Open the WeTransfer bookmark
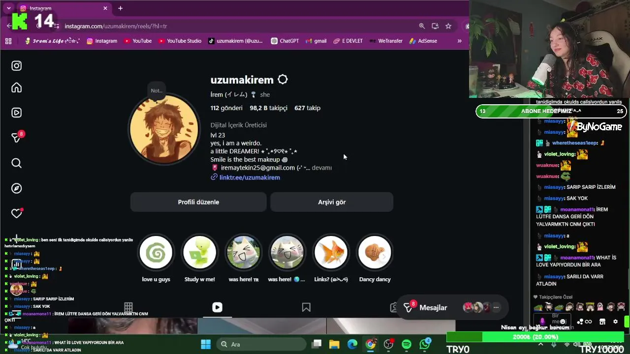The height and width of the screenshot is (354, 630). click(x=385, y=41)
